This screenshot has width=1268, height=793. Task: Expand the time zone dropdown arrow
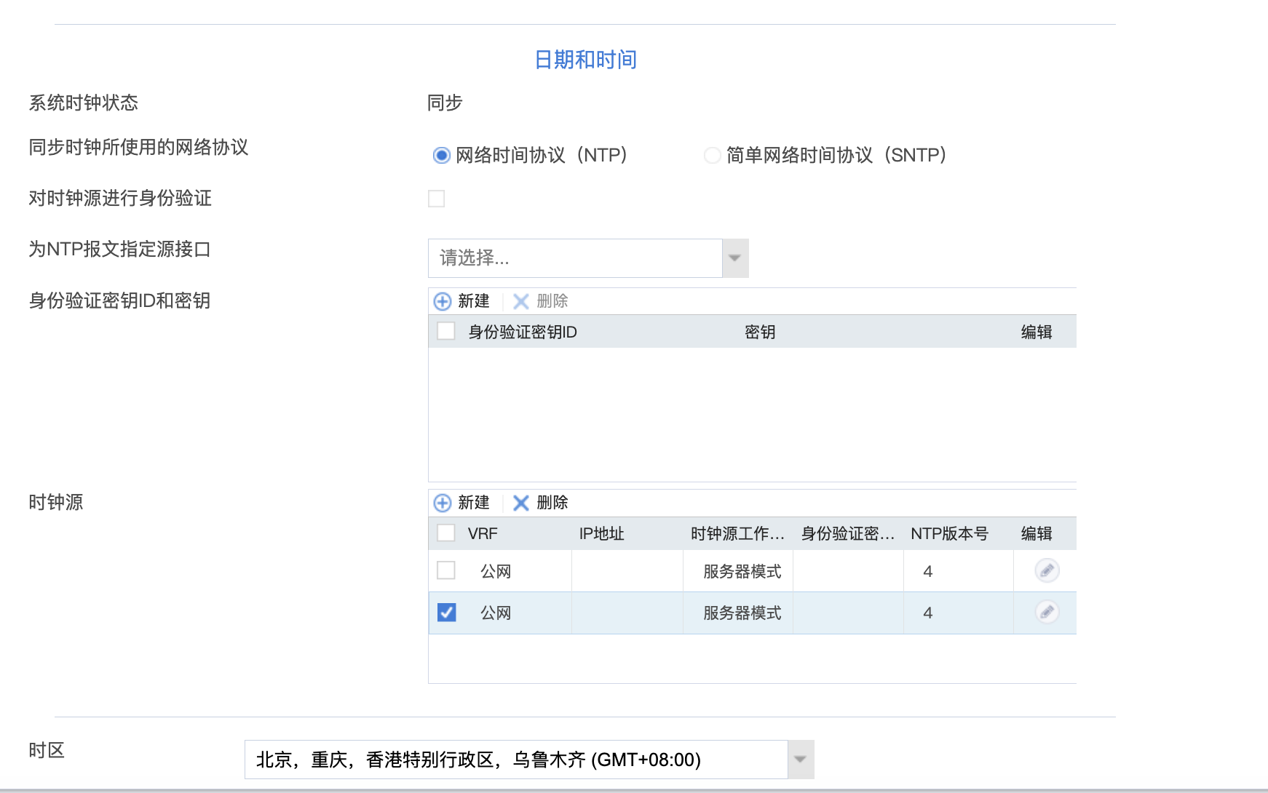coord(801,760)
